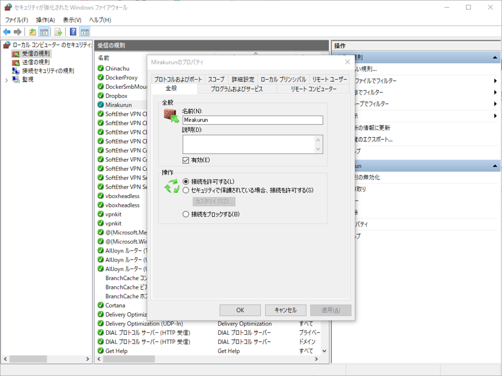This screenshot has height=376, width=502.
Task: Click the Export list toolbar icon
Action: (x=58, y=32)
